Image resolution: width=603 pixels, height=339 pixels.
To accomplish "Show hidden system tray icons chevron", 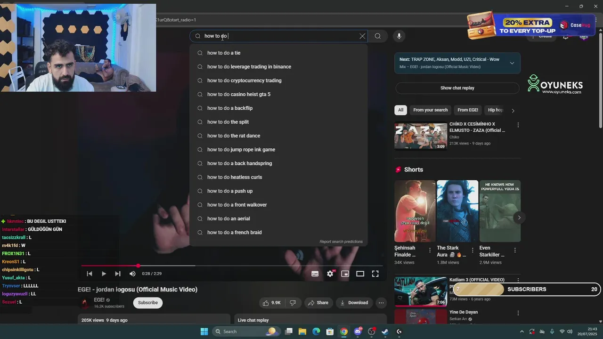I will pos(522,331).
